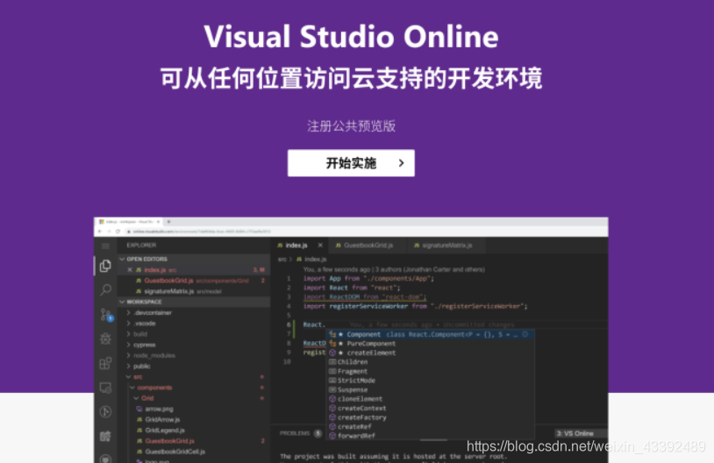Choose Component from the autocomplete list
The width and height of the screenshot is (714, 463).
pos(431,335)
